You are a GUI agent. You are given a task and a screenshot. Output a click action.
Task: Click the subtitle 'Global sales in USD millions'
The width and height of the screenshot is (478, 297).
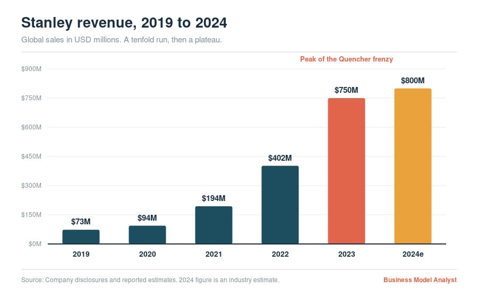(x=70, y=40)
